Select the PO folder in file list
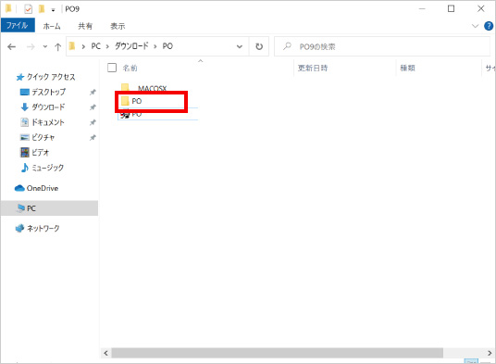This screenshot has width=496, height=364. 131,101
